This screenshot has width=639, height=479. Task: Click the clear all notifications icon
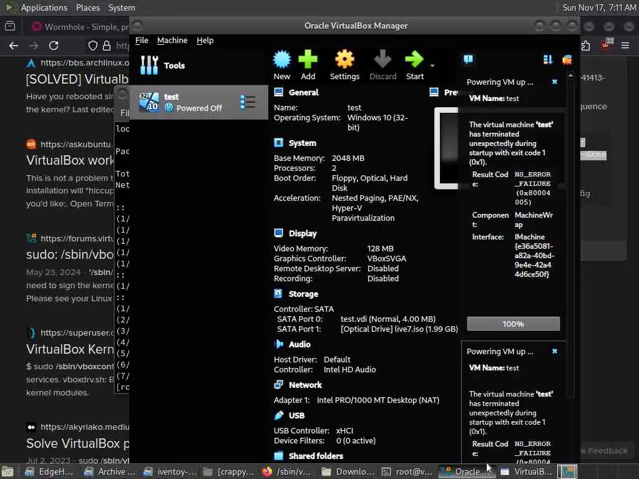[x=567, y=60]
